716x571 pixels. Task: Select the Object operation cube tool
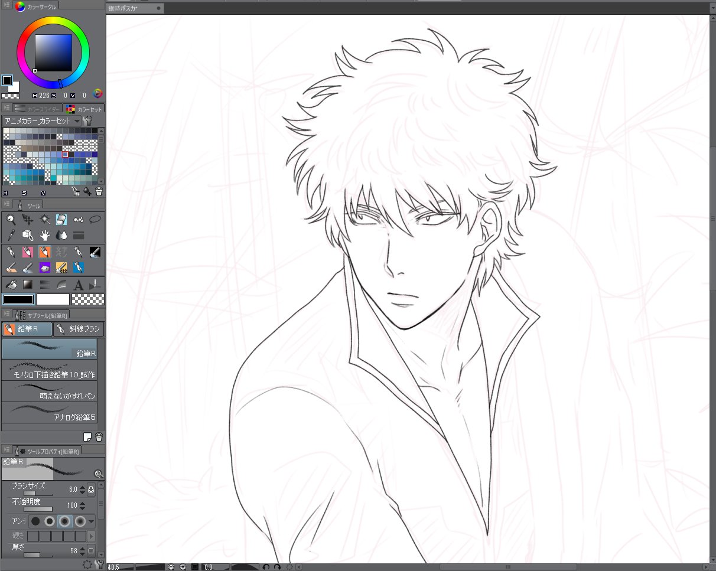coord(27,235)
